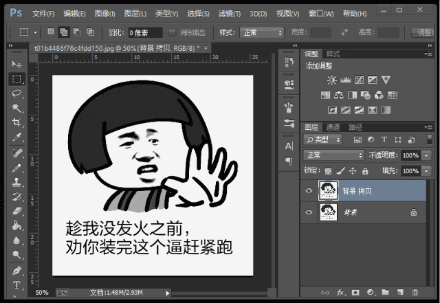Viewport: 440px width, 303px height.
Task: Expand the status bar info arrow
Action: [x=168, y=293]
